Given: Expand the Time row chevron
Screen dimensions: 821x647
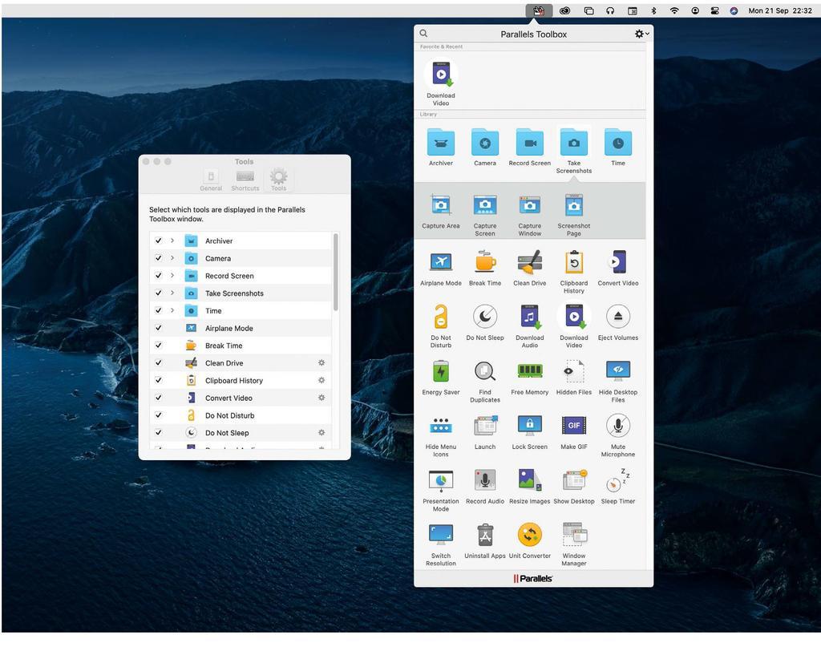Looking at the screenshot, I should coord(172,310).
